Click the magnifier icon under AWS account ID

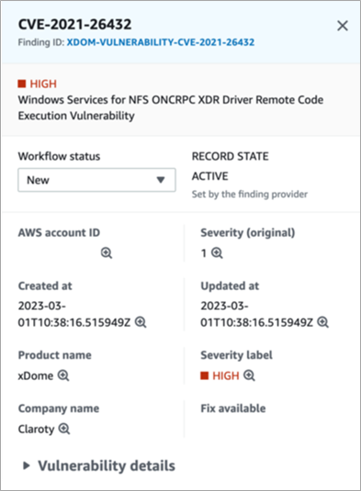click(x=107, y=252)
